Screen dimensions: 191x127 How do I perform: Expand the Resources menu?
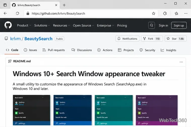click(61, 25)
